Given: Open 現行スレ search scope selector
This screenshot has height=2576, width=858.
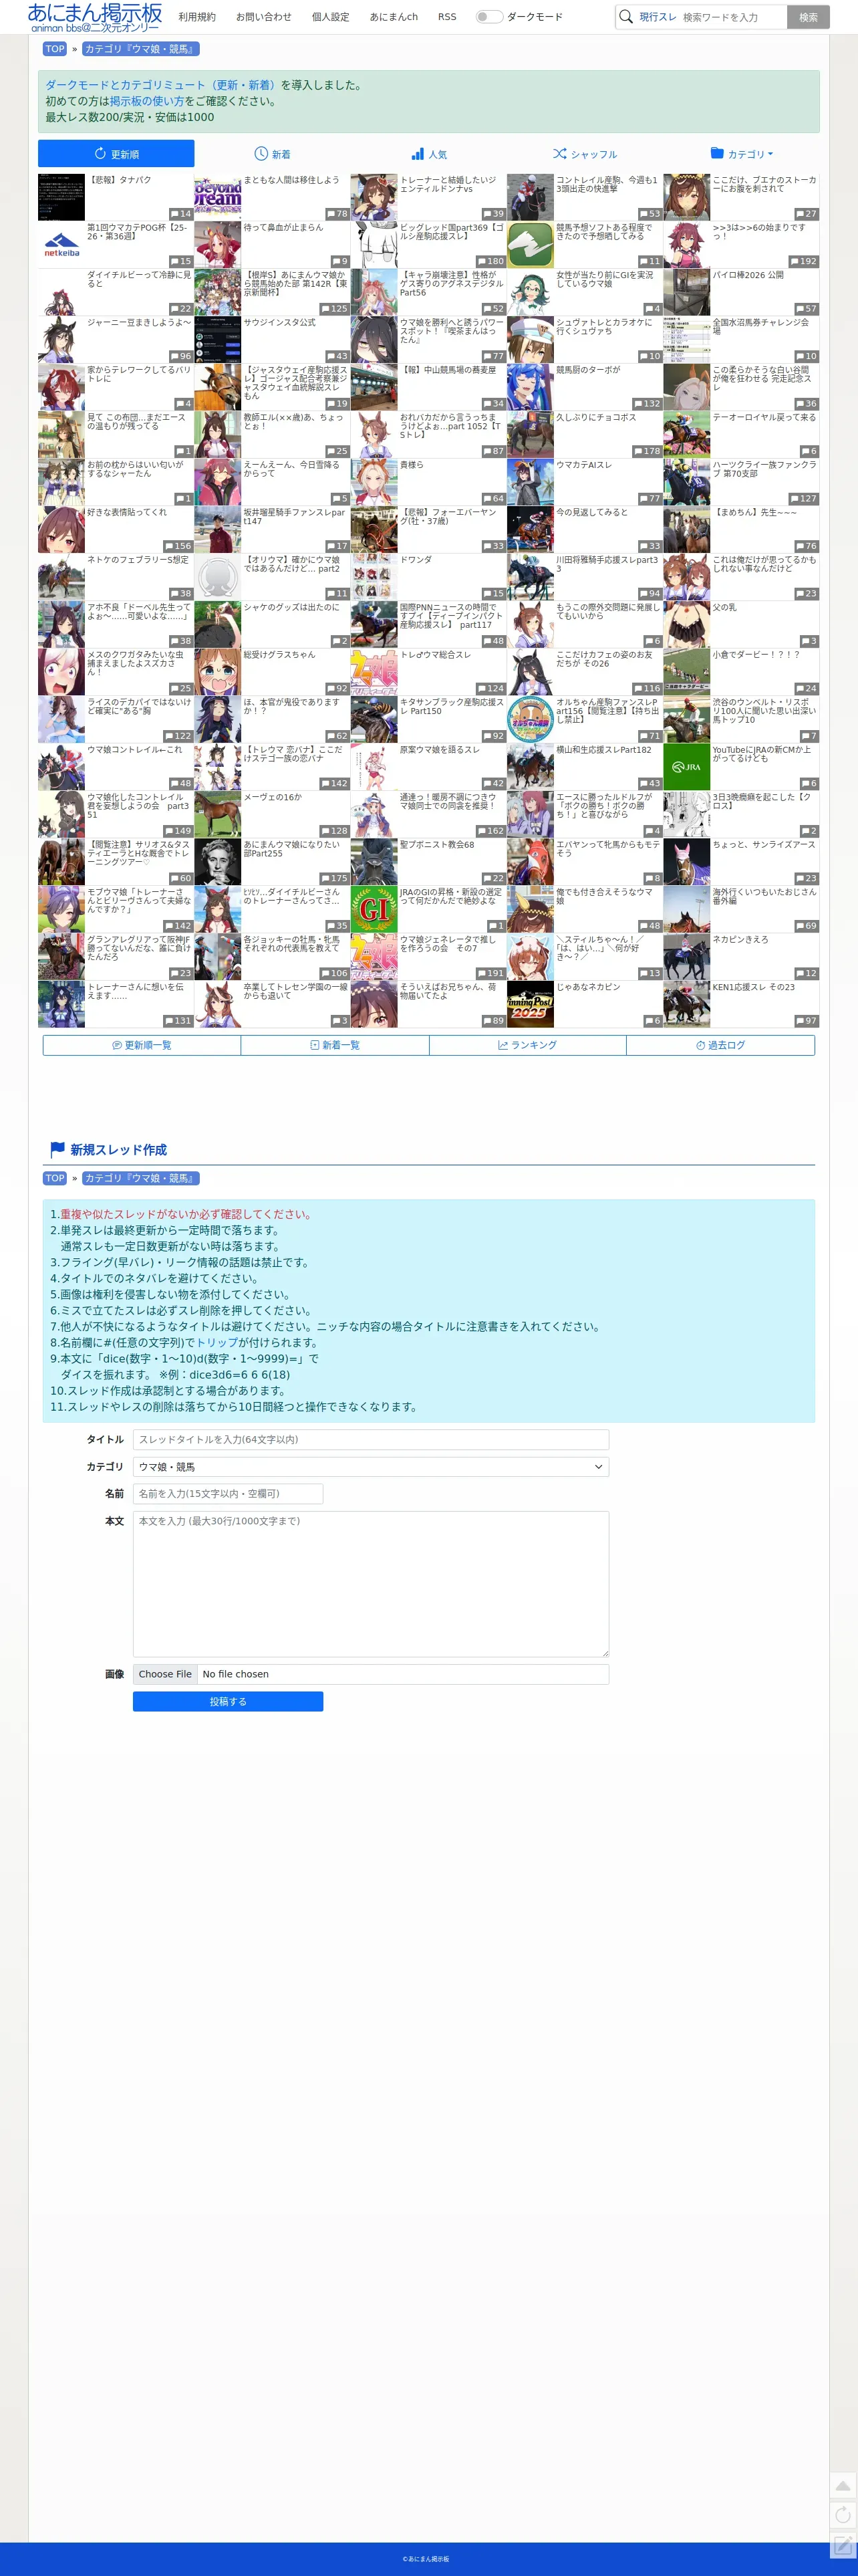Looking at the screenshot, I should 657,17.
